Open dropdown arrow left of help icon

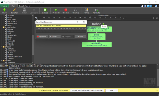[x=154, y=6]
